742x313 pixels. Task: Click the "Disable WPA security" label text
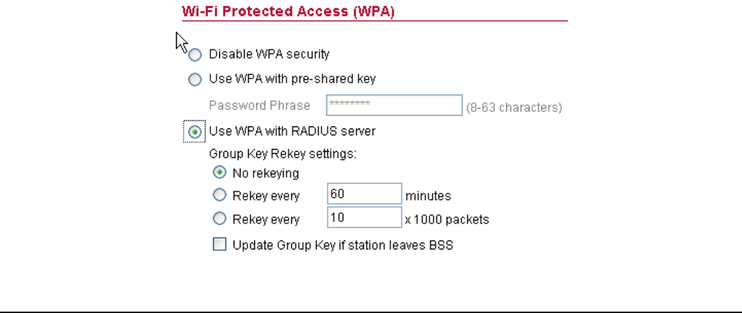click(269, 54)
